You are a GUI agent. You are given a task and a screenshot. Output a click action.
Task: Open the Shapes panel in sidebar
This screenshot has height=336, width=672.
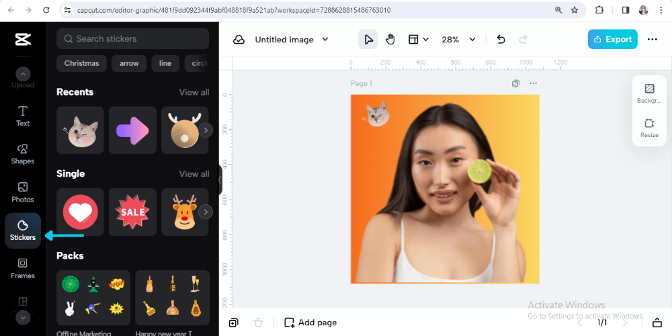[x=23, y=155]
